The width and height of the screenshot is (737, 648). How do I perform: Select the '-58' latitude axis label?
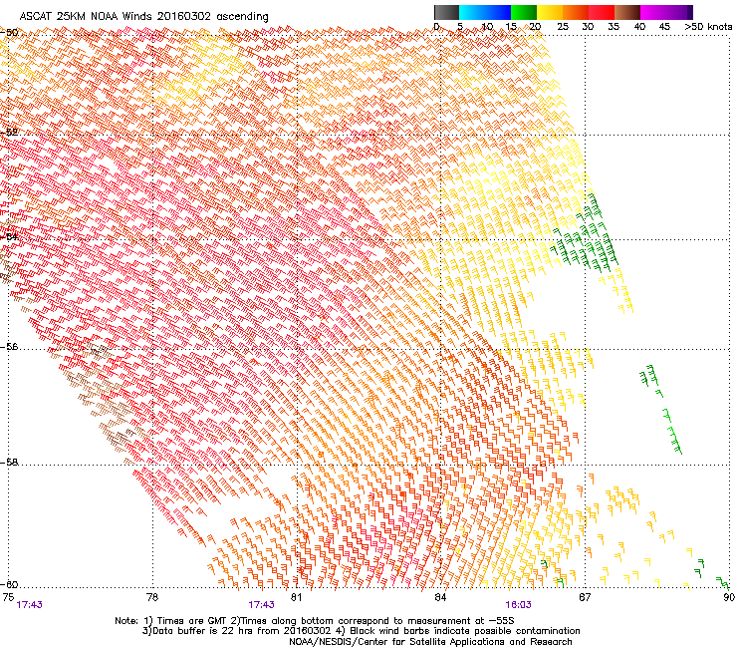click(x=9, y=463)
